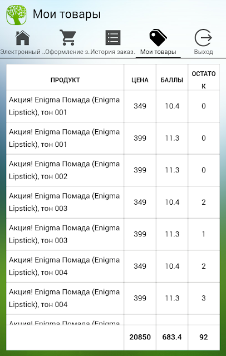
Task: Select the Выход tab label
Action: pyautogui.click(x=203, y=52)
